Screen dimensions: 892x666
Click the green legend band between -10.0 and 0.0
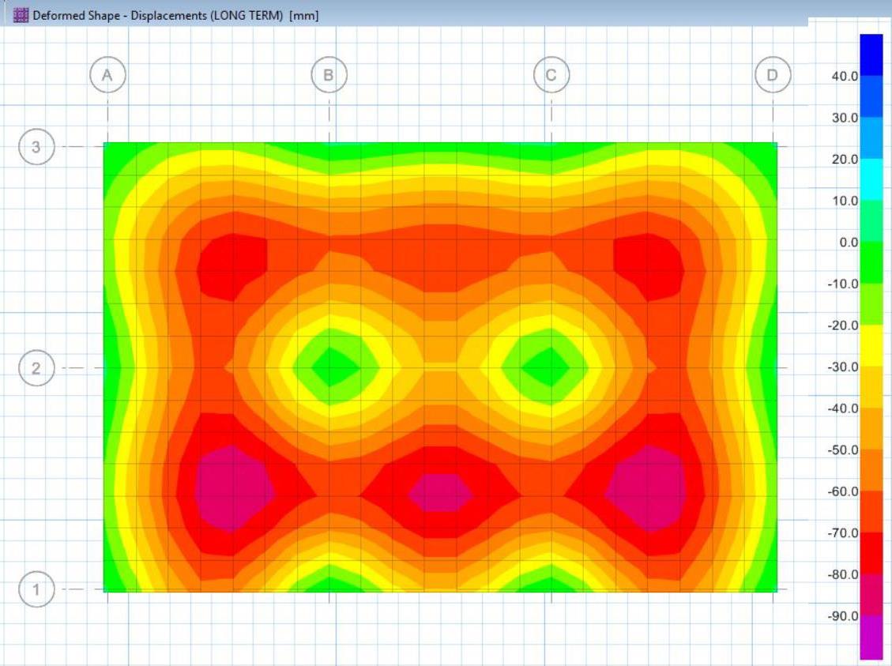(871, 262)
